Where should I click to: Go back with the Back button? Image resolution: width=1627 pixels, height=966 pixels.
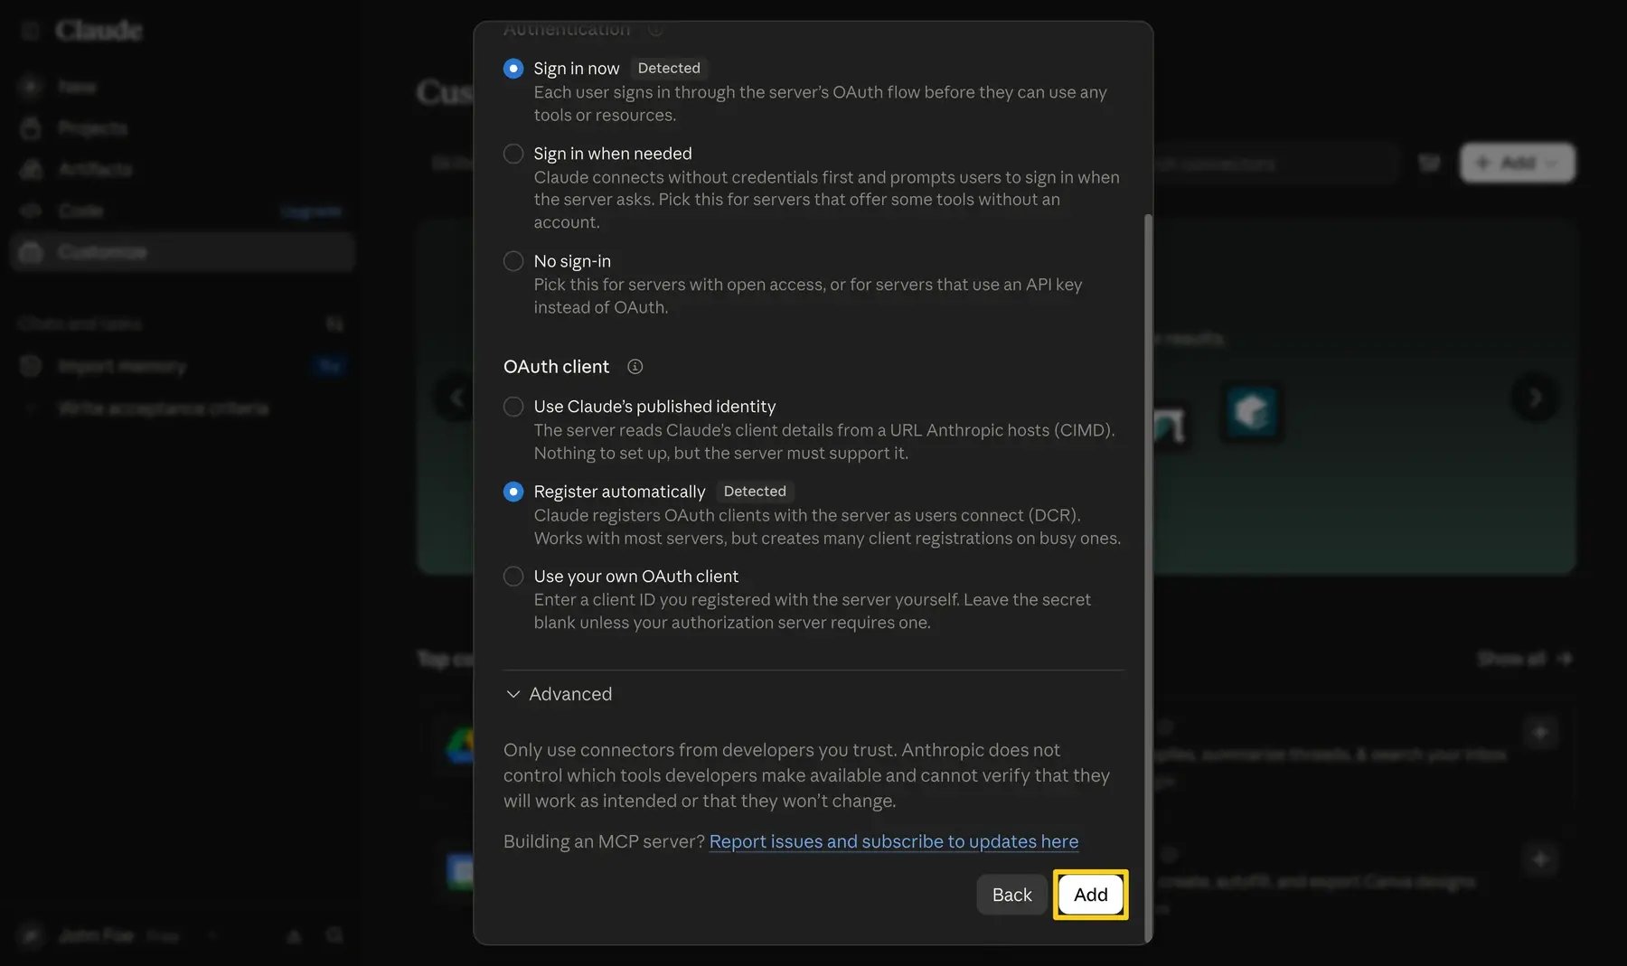tap(1011, 895)
